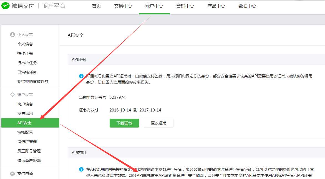Click the API安全 page title
Viewport: 325px width, 179px height.
click(x=76, y=35)
